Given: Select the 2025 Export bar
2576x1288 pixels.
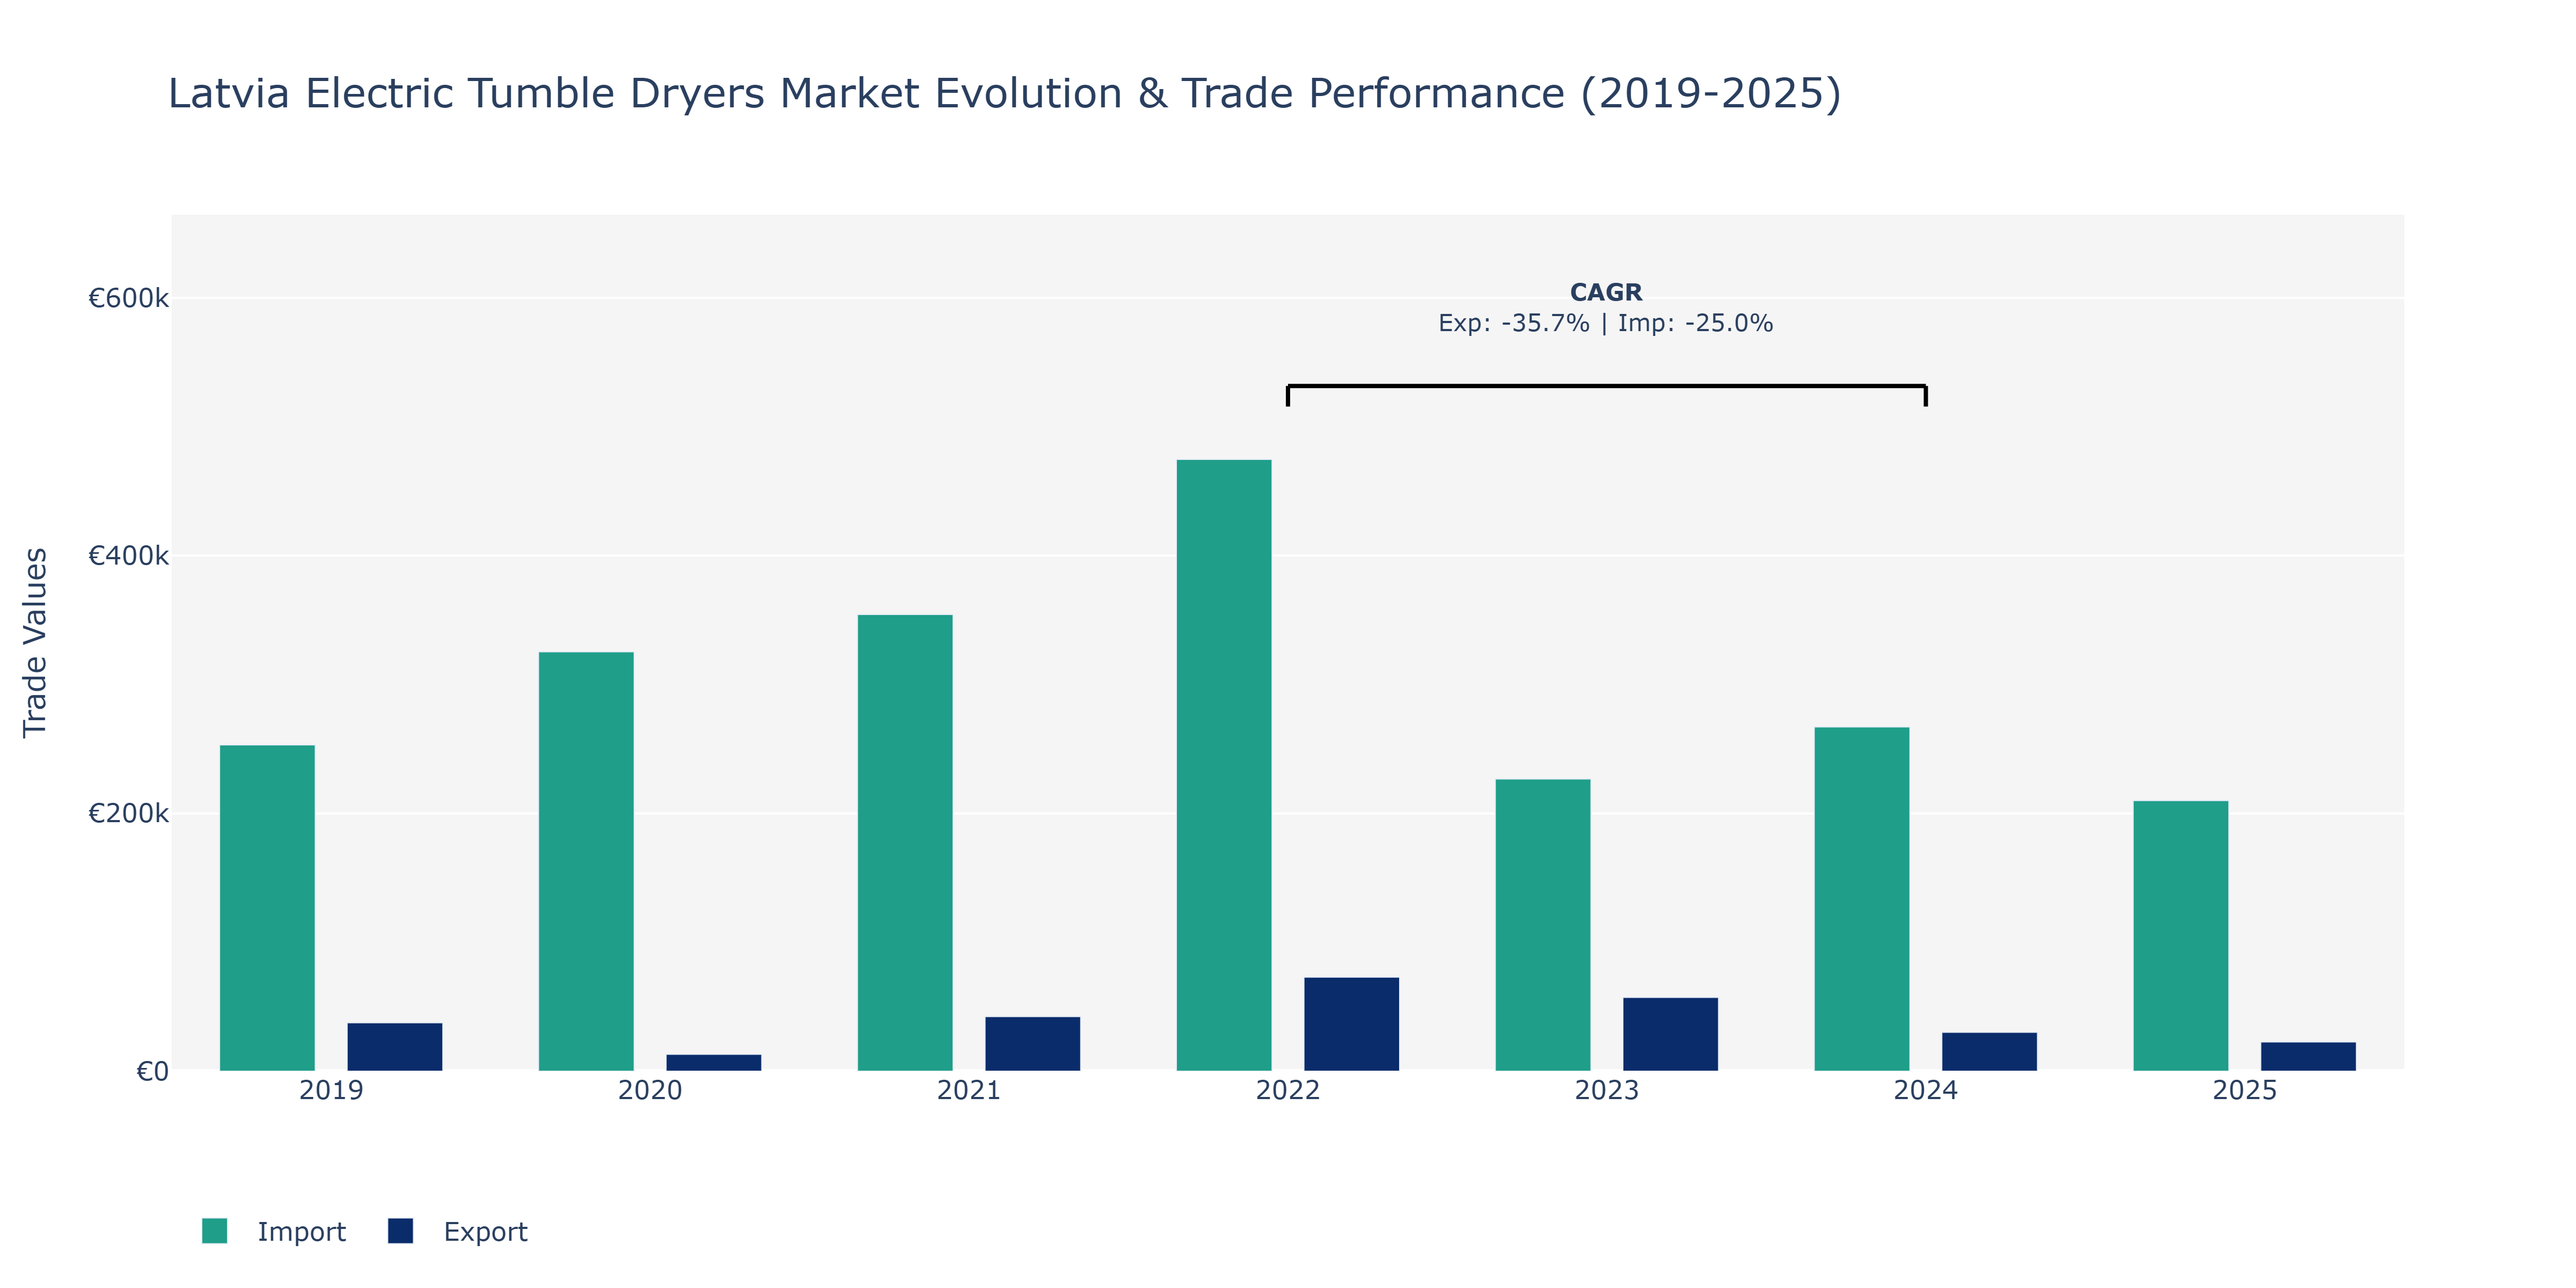Looking at the screenshot, I should coord(2309,1057).
